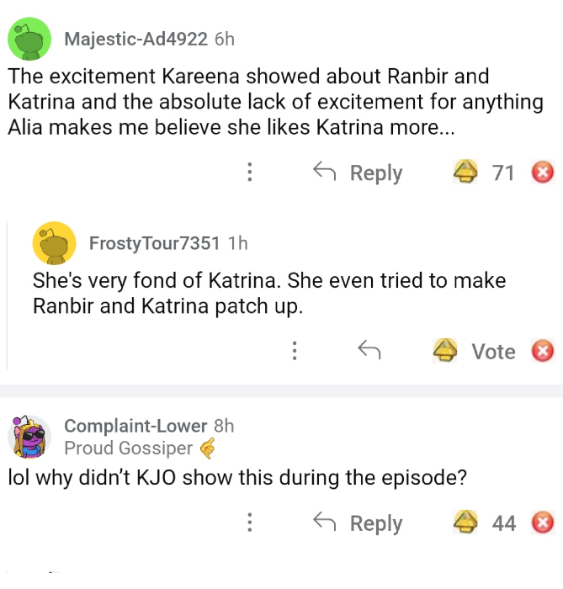This screenshot has height=589, width=563.
Task: Open more options on FrostyTour7351's reply
Action: [x=294, y=351]
